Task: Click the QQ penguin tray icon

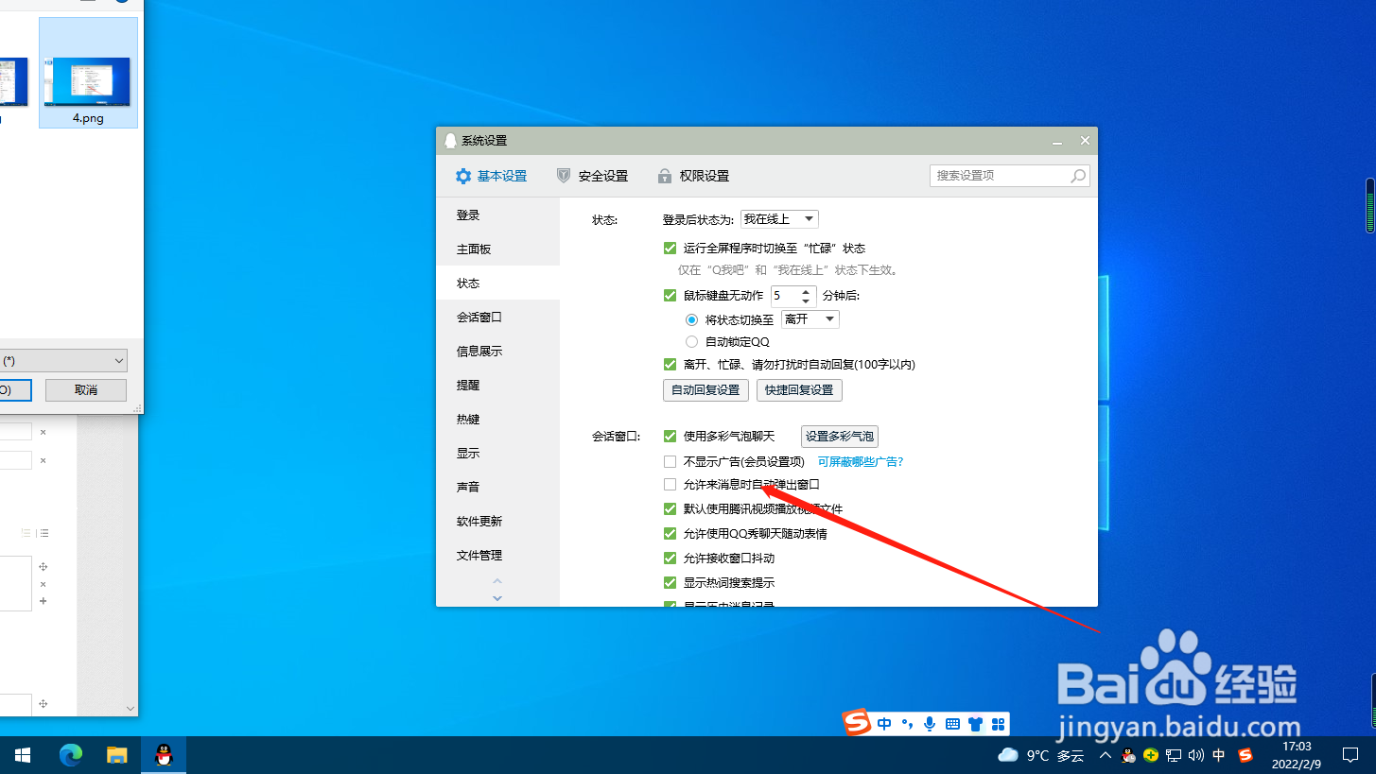Action: point(1128,756)
